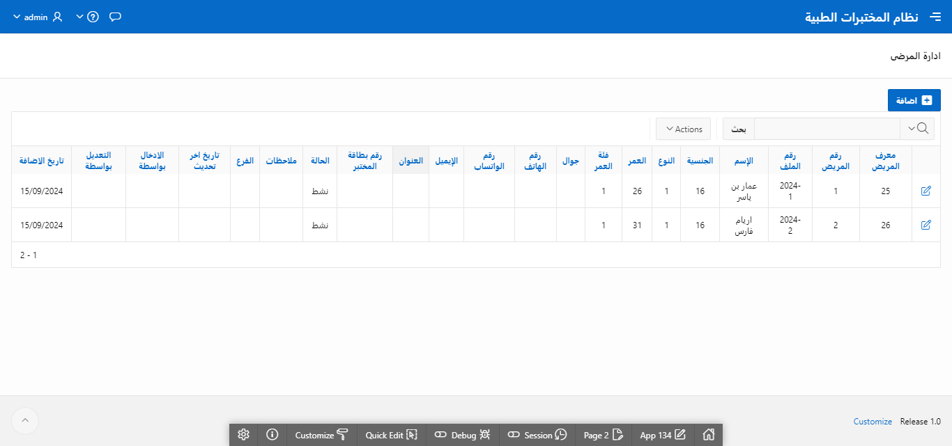The image size is (952, 446).
Task: Open developer toolbar settings gear
Action: pyautogui.click(x=243, y=435)
